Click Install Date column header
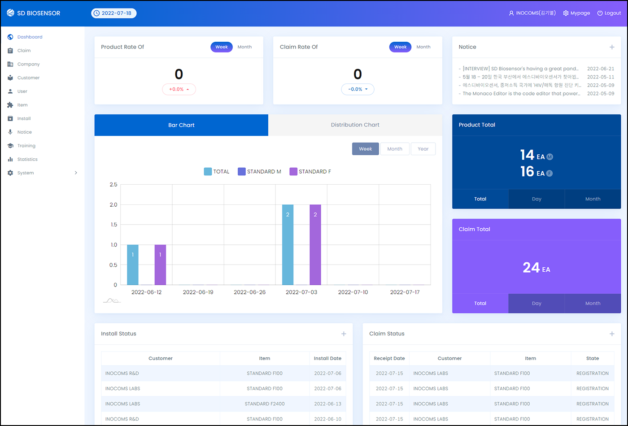This screenshot has height=426, width=628. [x=327, y=358]
